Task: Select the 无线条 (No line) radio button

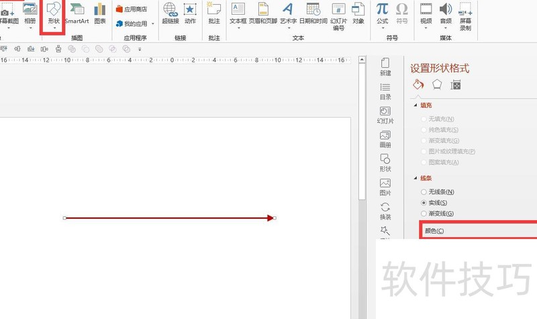Action: tap(424, 192)
